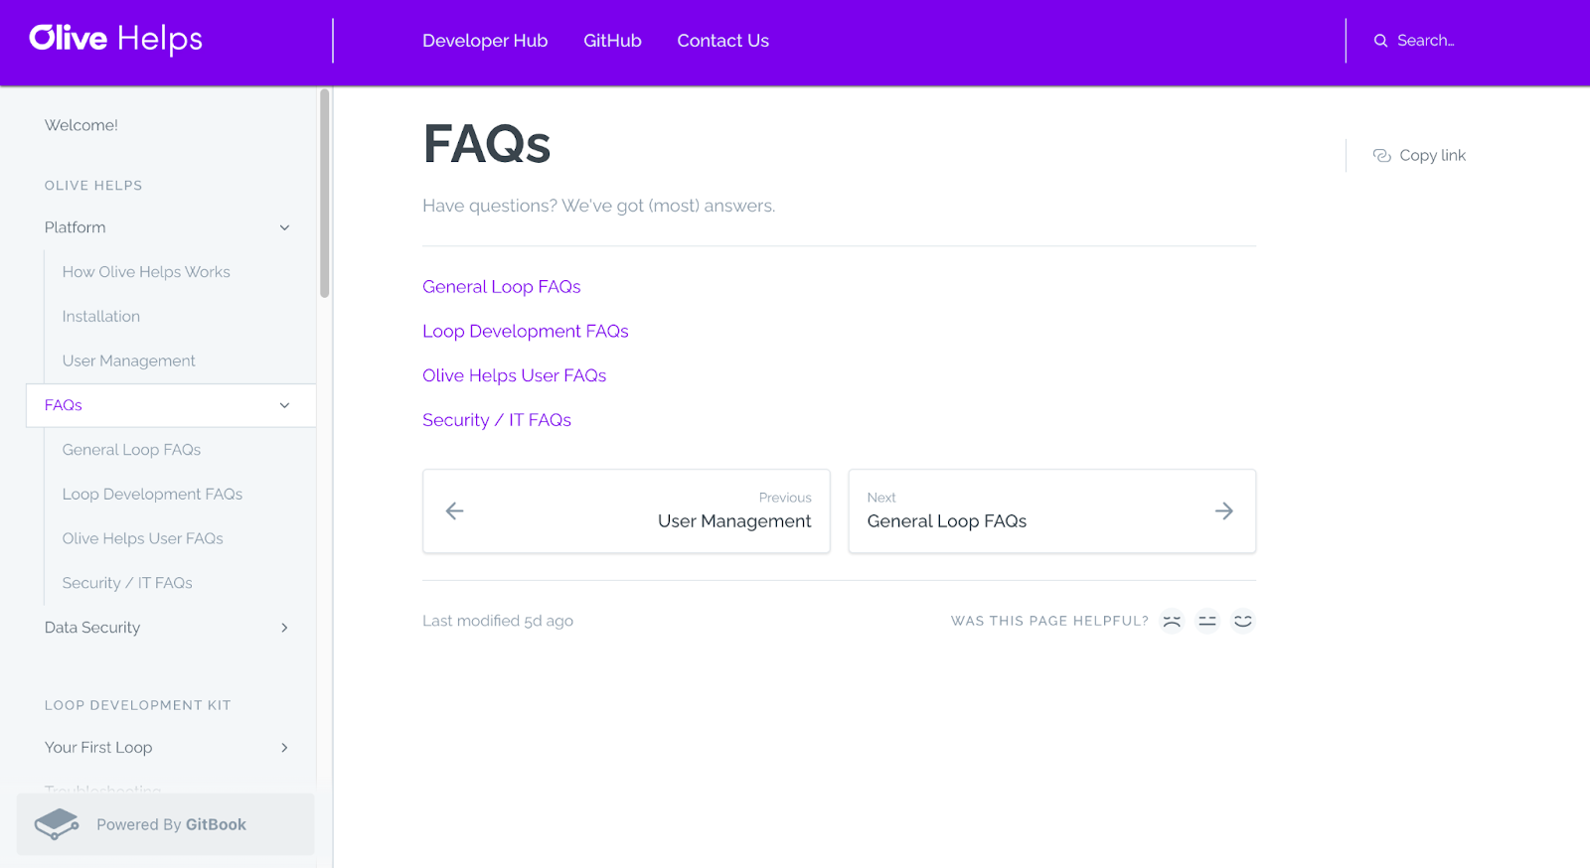
Task: Open Olive Helps User FAQs in sidebar
Action: [x=142, y=539]
